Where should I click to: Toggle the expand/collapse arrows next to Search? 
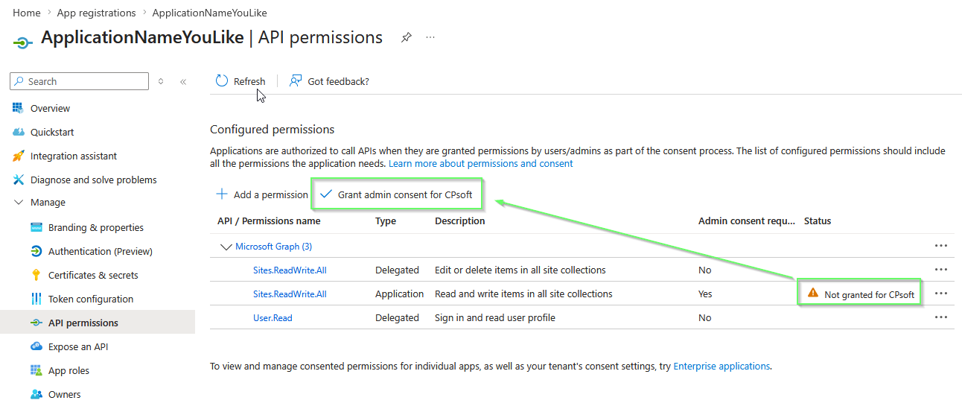click(161, 81)
